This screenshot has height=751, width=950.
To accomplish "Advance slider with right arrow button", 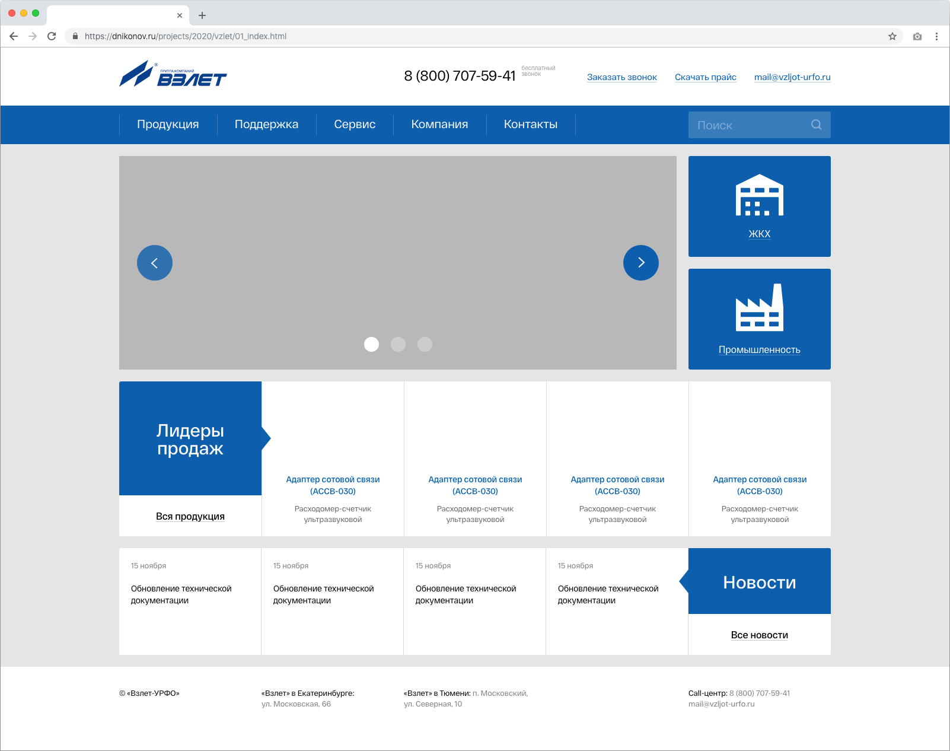I will (640, 263).
